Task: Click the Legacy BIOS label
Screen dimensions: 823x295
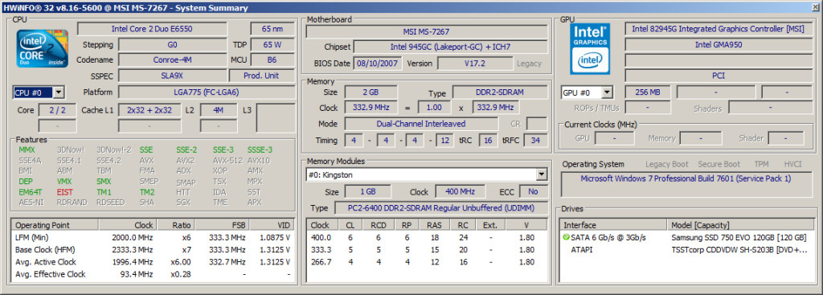Action: (x=529, y=64)
